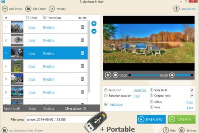
Task: Move selected slide up with arrow
Action: click(94, 24)
